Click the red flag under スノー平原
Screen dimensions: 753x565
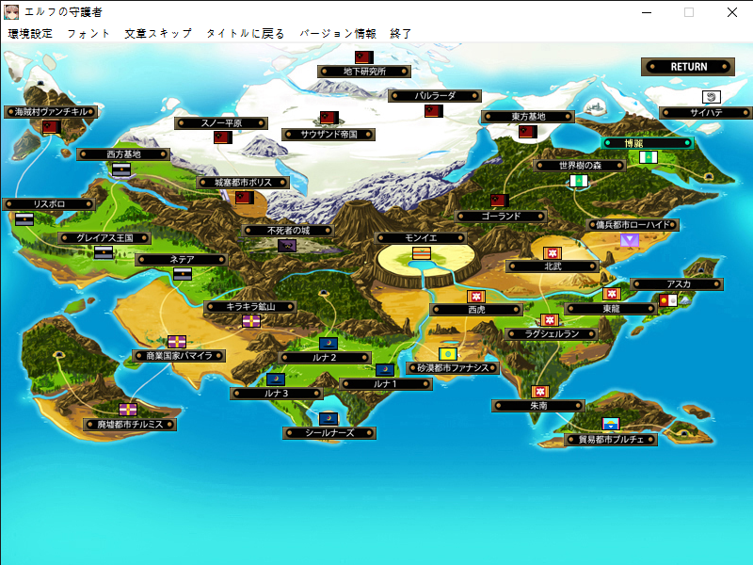pos(223,137)
